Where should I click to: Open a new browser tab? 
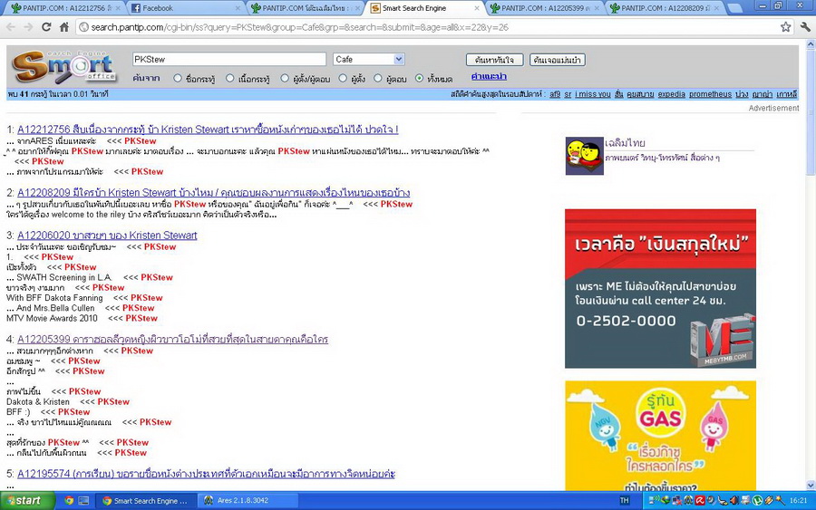point(734,8)
